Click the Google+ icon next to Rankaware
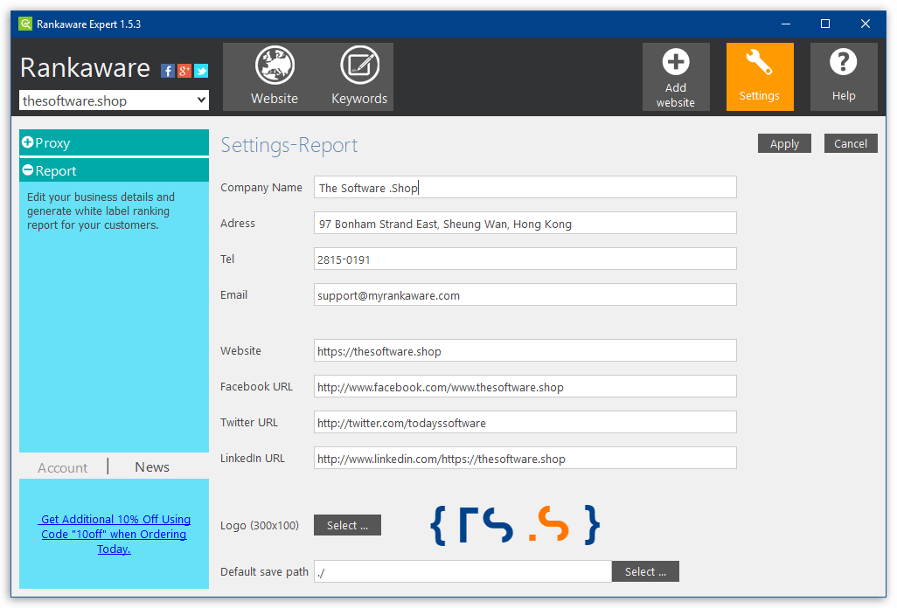 (184, 70)
